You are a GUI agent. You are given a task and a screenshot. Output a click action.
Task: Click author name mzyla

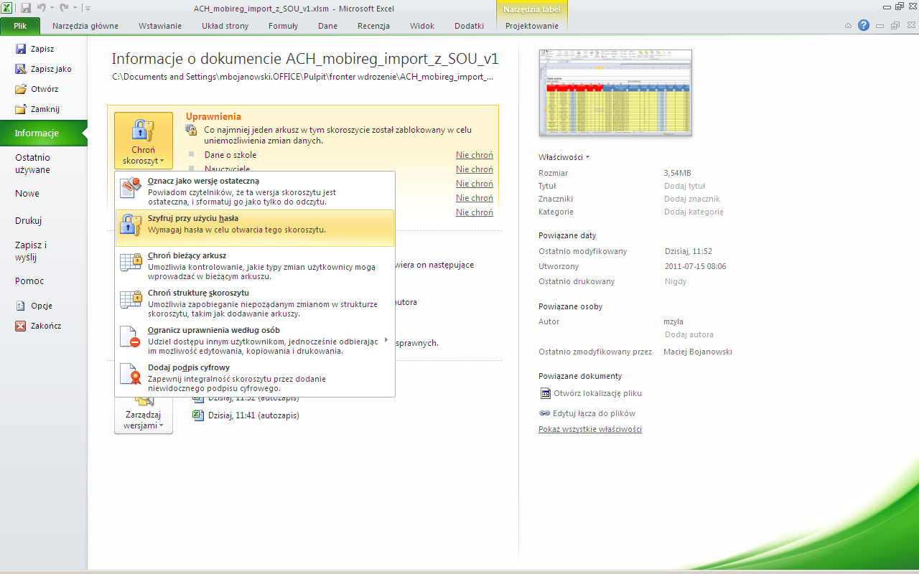[674, 321]
